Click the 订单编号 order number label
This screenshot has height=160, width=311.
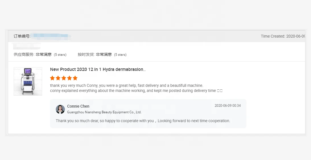(x=22, y=36)
